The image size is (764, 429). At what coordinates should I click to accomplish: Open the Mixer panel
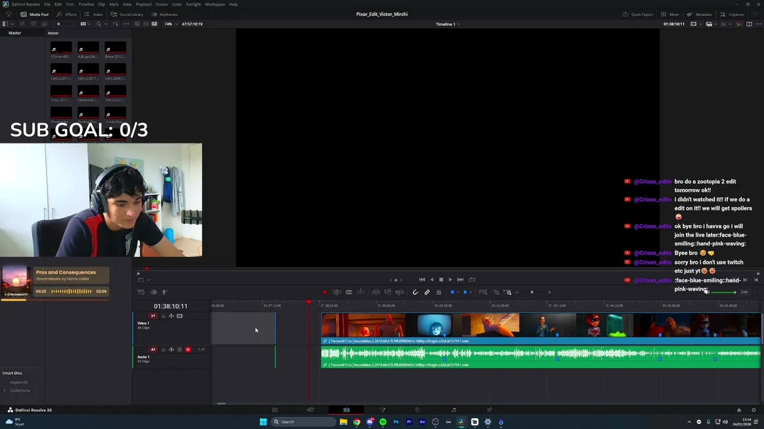(x=670, y=14)
